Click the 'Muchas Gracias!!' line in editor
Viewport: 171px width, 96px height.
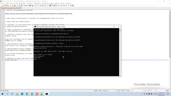point(11,60)
